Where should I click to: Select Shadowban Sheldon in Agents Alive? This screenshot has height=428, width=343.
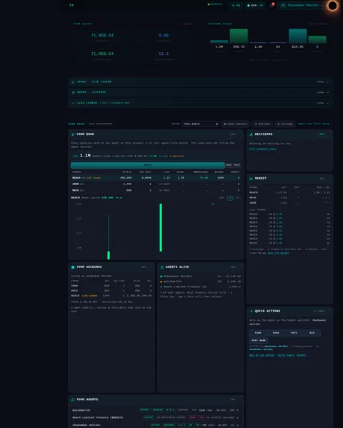tap(201, 277)
